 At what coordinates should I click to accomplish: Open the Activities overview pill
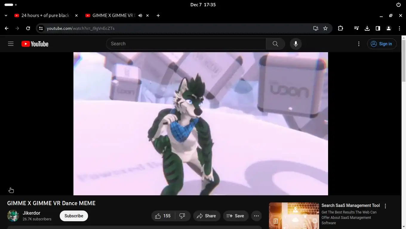point(11,5)
